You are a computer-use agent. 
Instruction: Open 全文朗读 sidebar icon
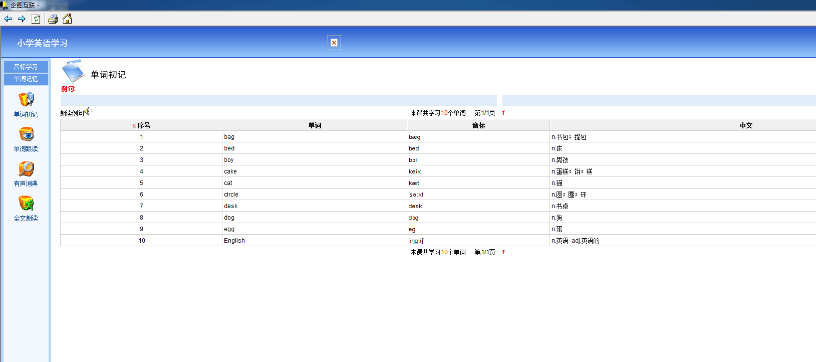(x=26, y=204)
